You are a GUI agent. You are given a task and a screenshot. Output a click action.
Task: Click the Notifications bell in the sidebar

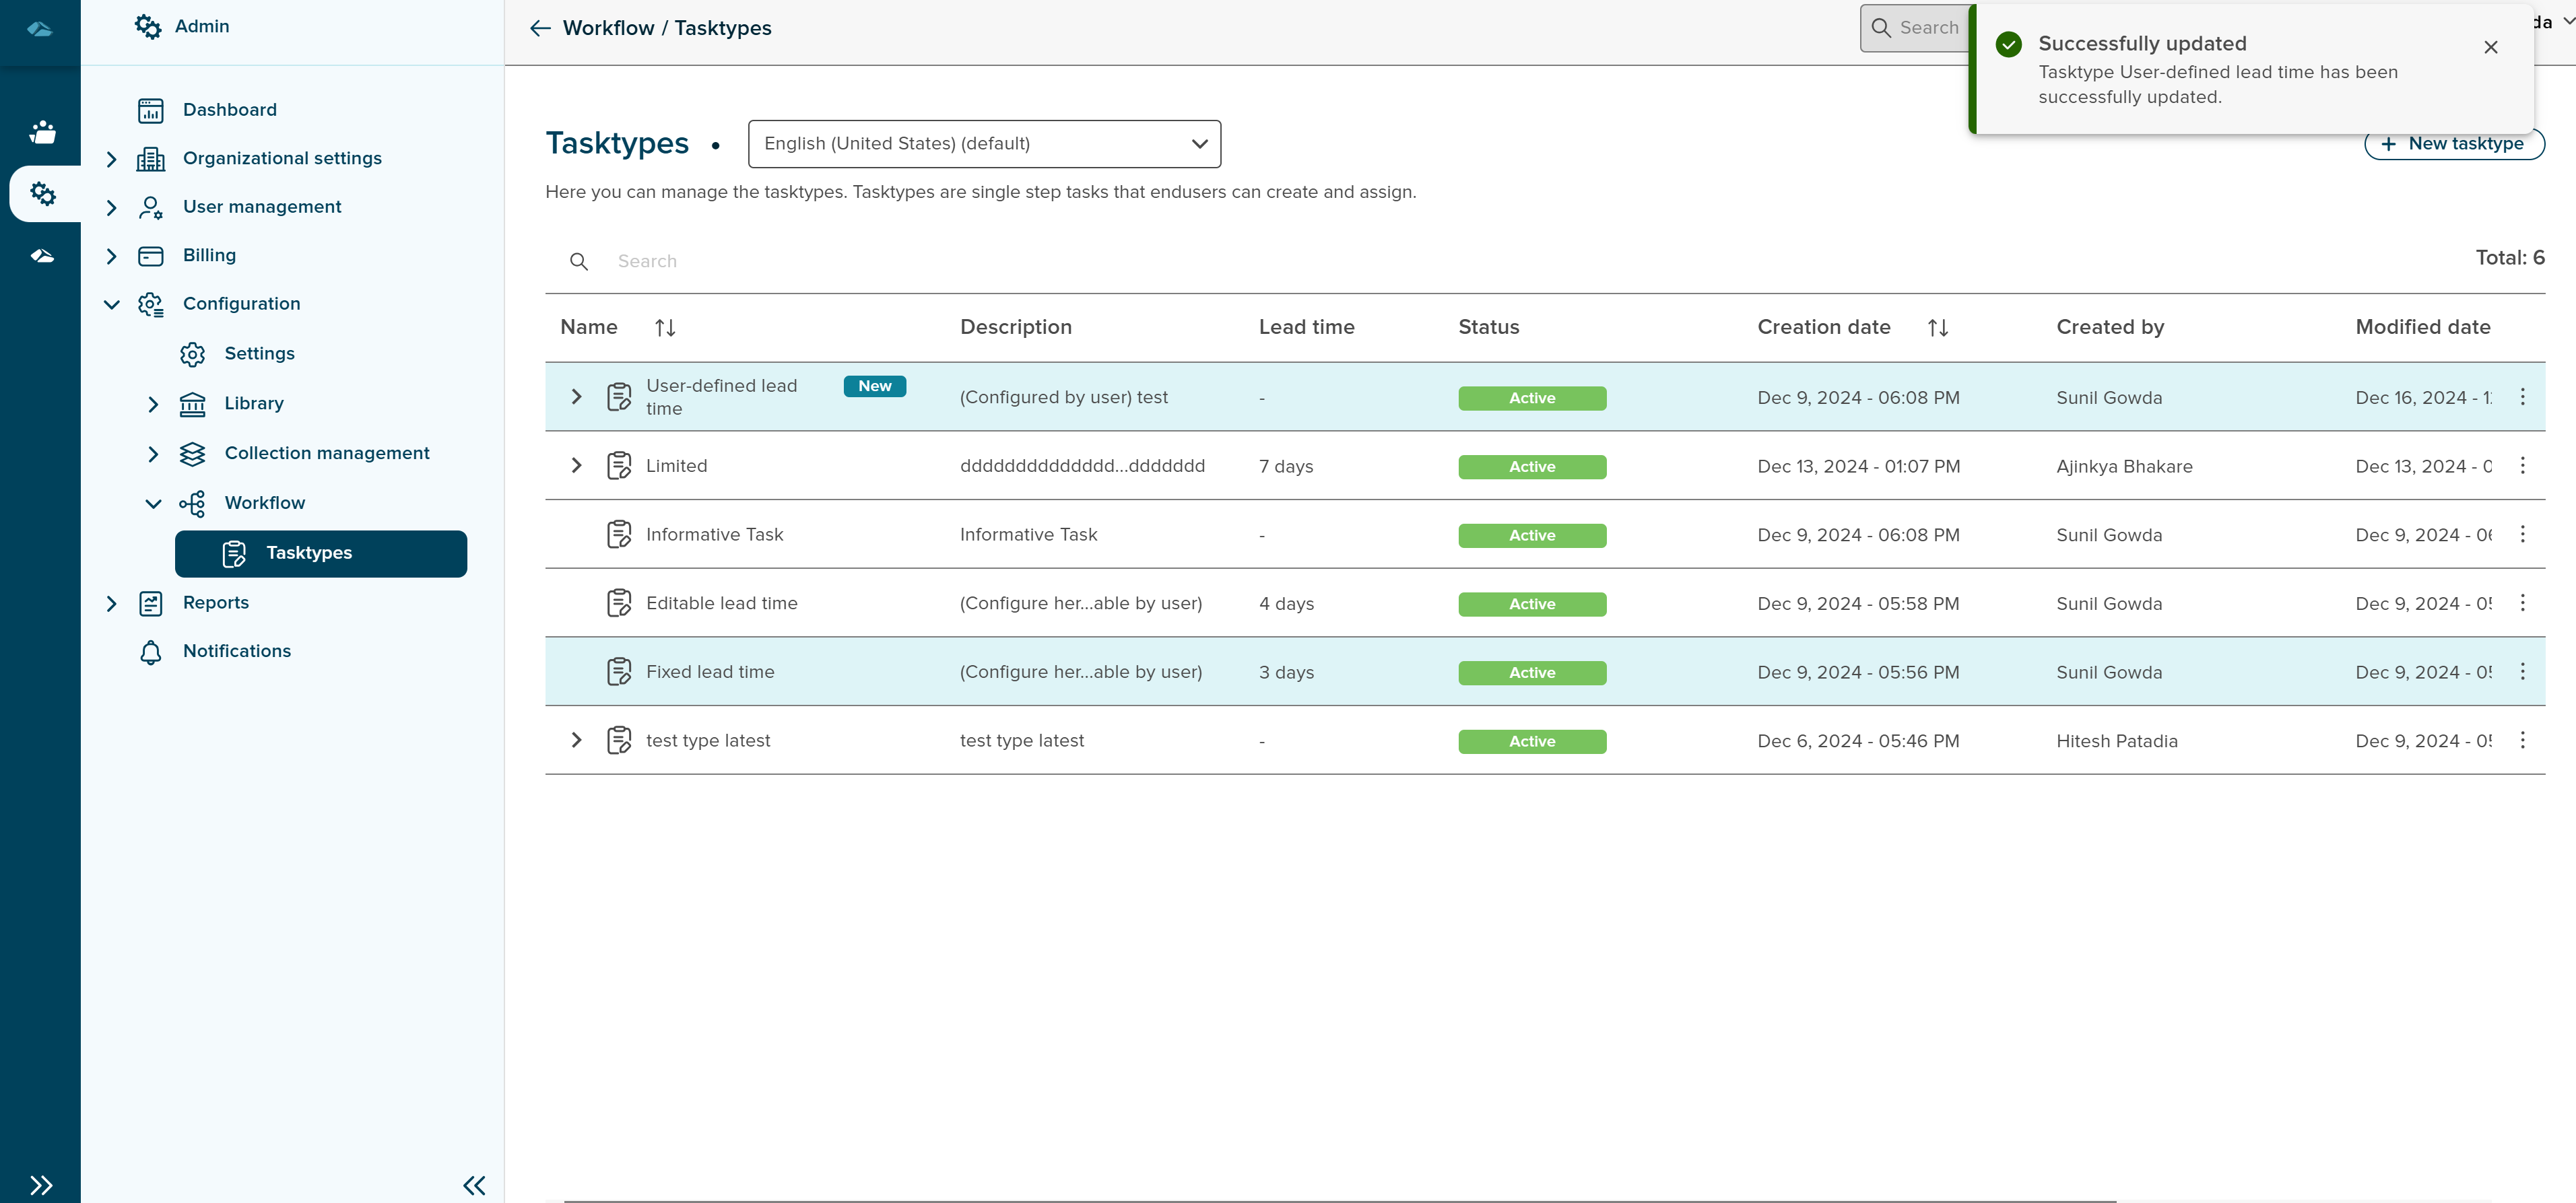(x=151, y=652)
